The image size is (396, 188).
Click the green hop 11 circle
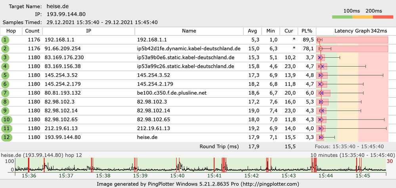pos(7,129)
